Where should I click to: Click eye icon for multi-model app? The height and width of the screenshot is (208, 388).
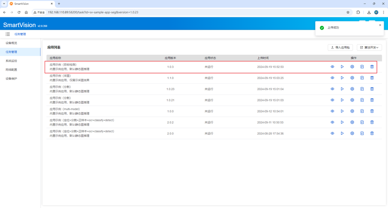coord(332,112)
